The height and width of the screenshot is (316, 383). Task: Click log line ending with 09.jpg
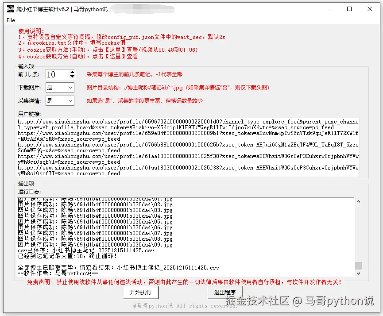click(x=95, y=245)
